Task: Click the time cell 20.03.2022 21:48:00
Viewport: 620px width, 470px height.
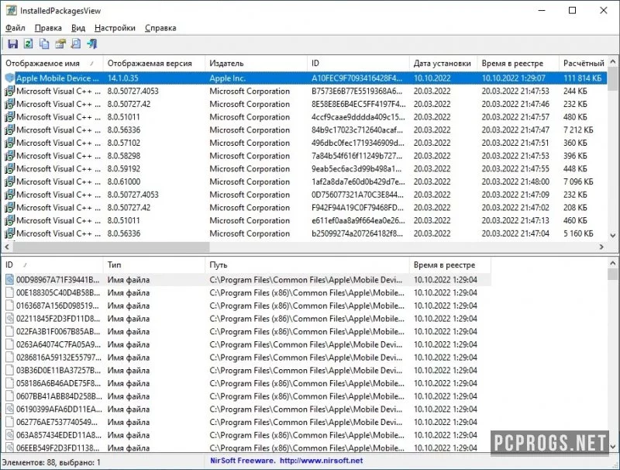Action: pyautogui.click(x=515, y=182)
